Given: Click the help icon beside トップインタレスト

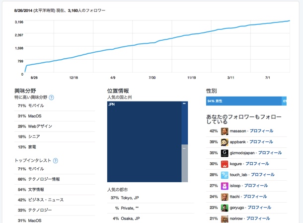Looking at the screenshot, I should 56,161.
